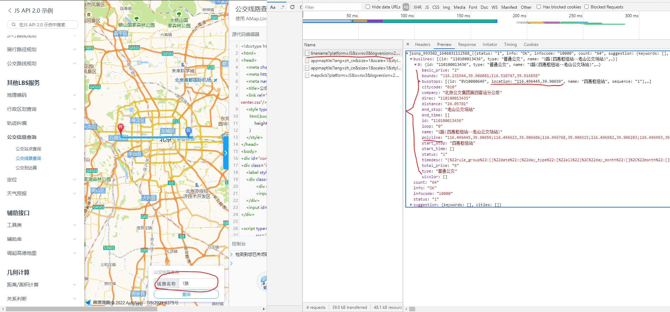Click the 查询 button

pos(186,294)
